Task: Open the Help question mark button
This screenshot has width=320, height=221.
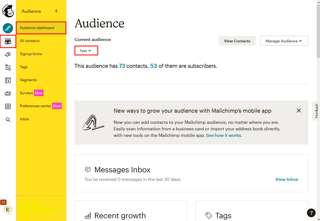Action: click(311, 213)
